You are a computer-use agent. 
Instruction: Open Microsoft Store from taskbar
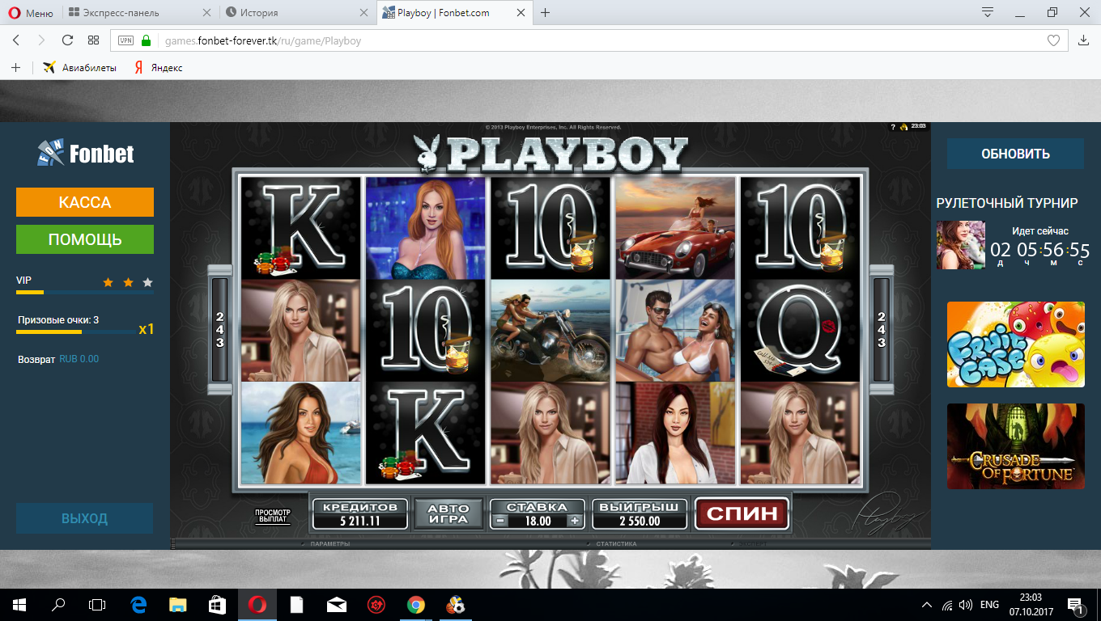[217, 604]
